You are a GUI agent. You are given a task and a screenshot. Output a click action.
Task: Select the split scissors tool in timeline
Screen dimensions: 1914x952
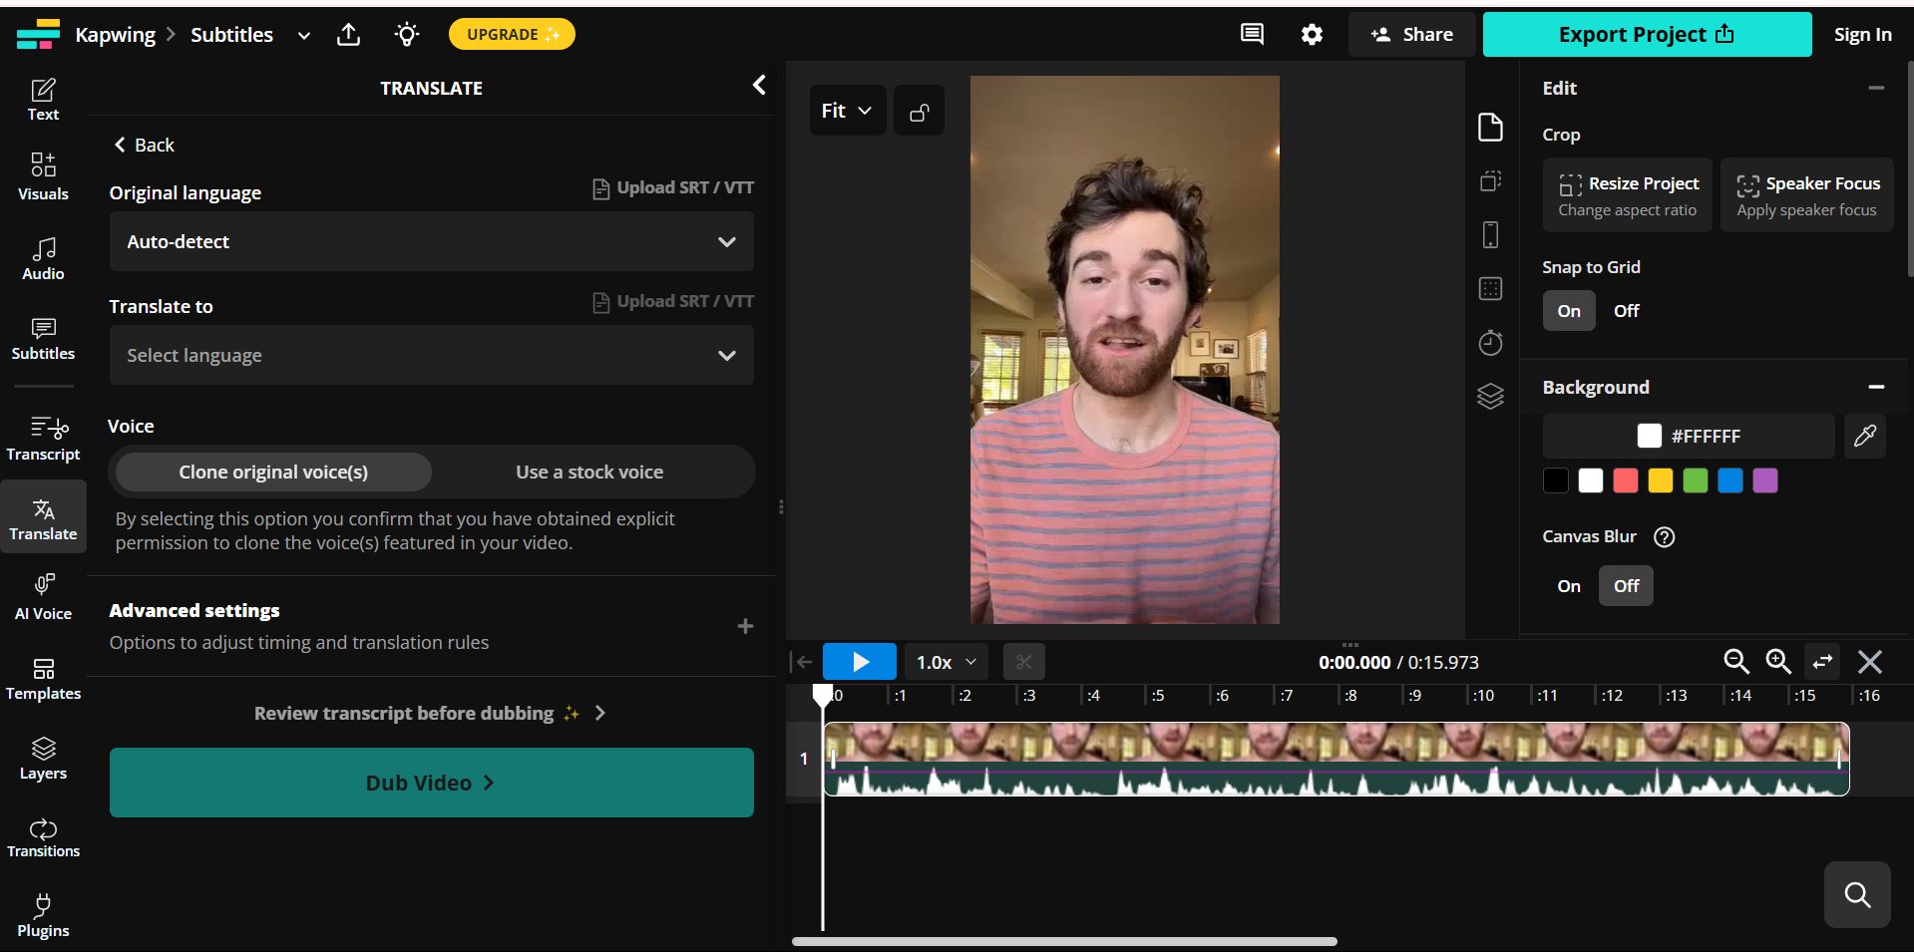1023,661
